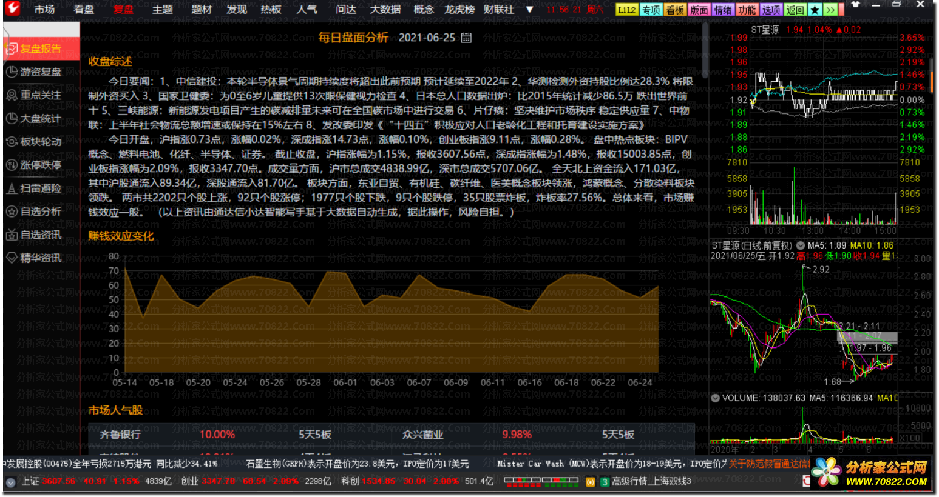Click the 赚钱效应变化 section heading
The image size is (939, 497).
coord(121,236)
